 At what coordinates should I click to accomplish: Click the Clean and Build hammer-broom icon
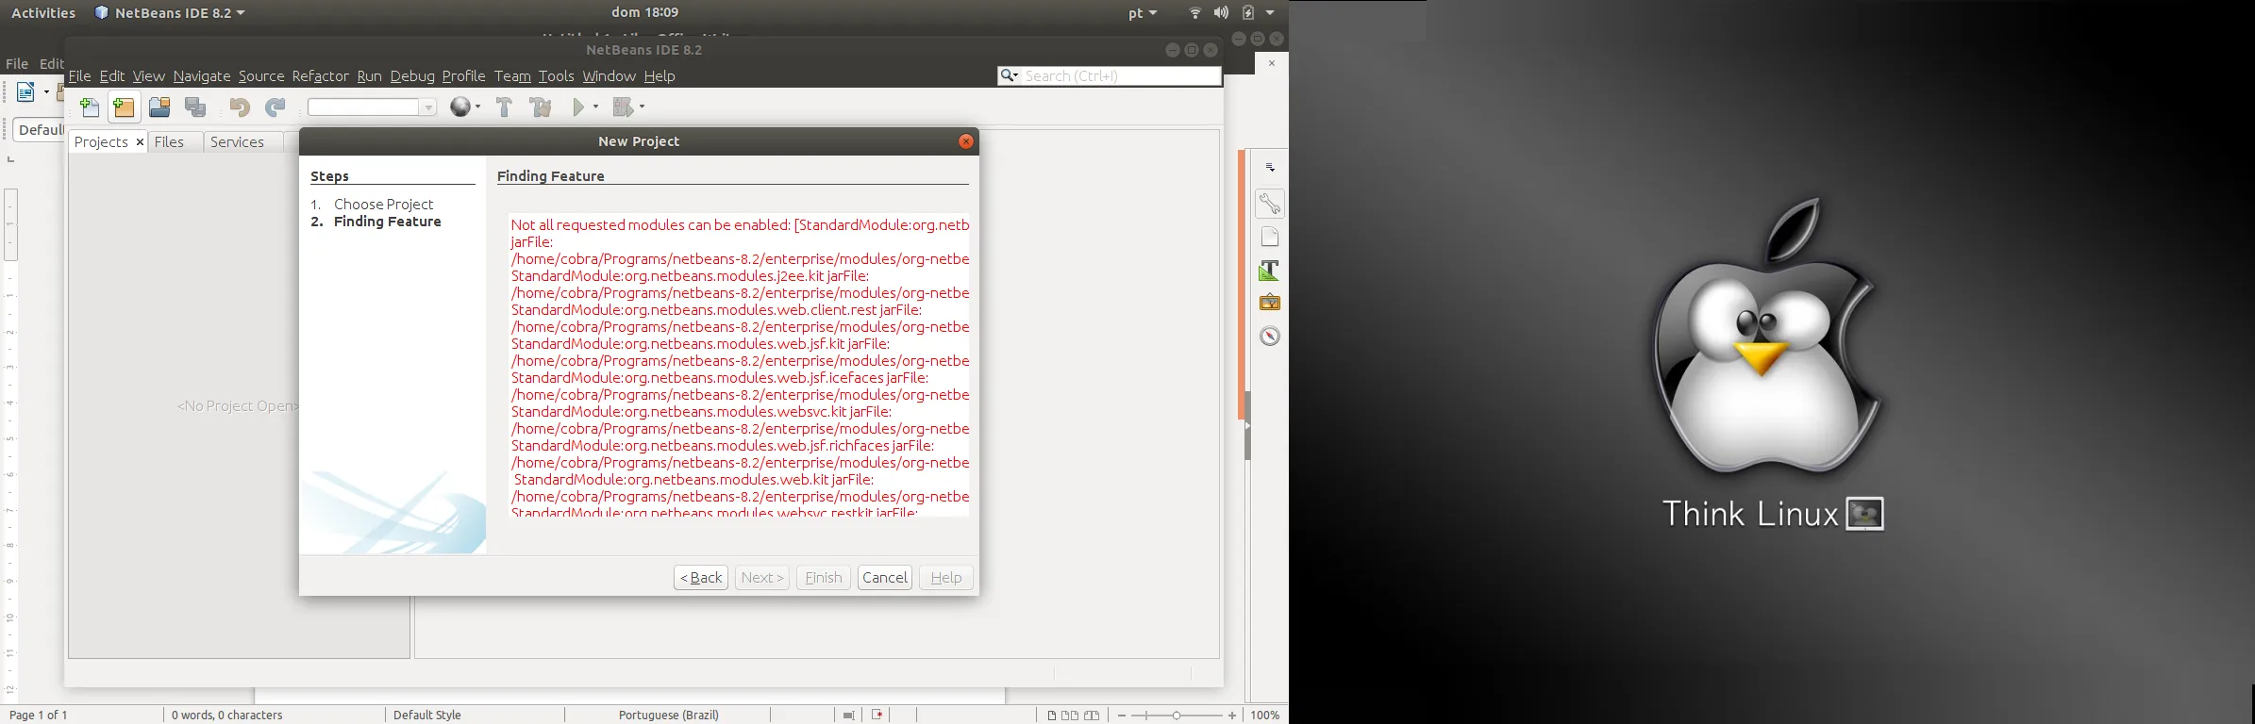pos(541,107)
